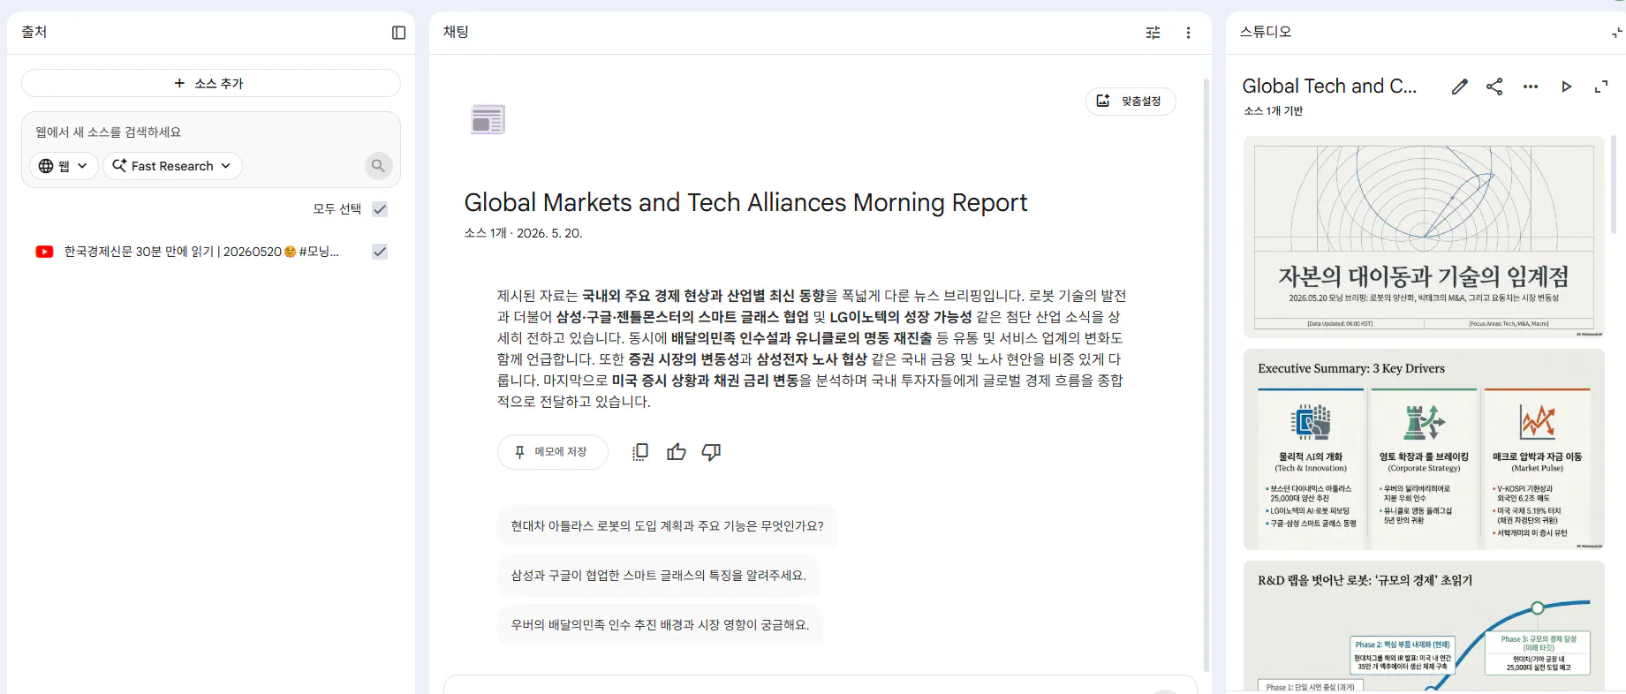Ask the 현대차 아틀라스 로봇 suggested question

[667, 526]
